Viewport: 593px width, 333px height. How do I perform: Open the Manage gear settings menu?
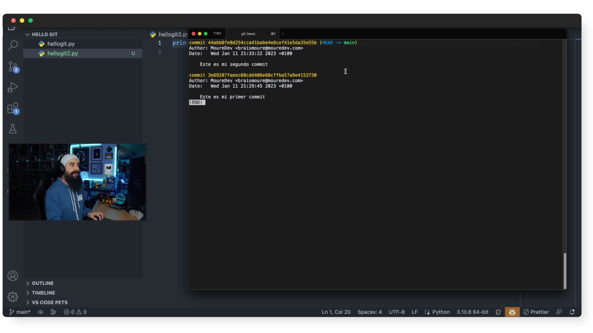coord(13,296)
